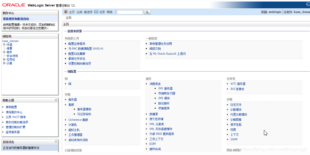
Task: Open 工作上下文 link
Action: pyautogui.click(x=156, y=139)
